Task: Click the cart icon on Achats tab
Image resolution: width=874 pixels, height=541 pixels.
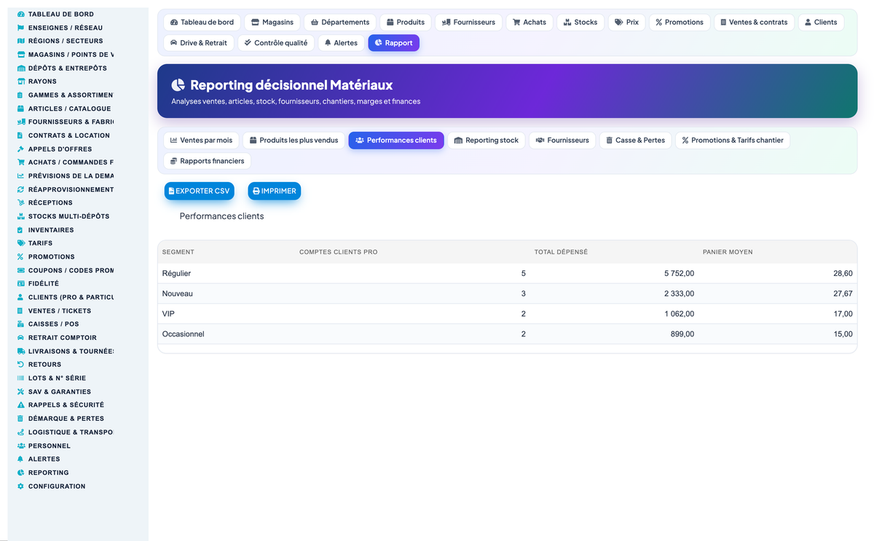Action: (516, 23)
